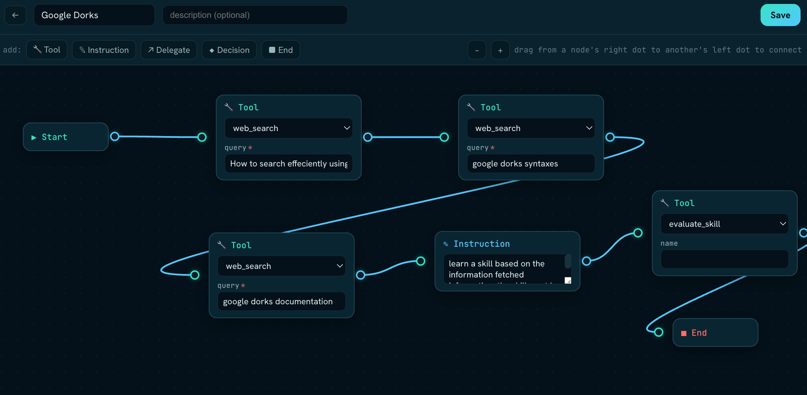Focus the workflow name field 'Google Dorks'
Screen dimensions: 807x395
tap(94, 15)
